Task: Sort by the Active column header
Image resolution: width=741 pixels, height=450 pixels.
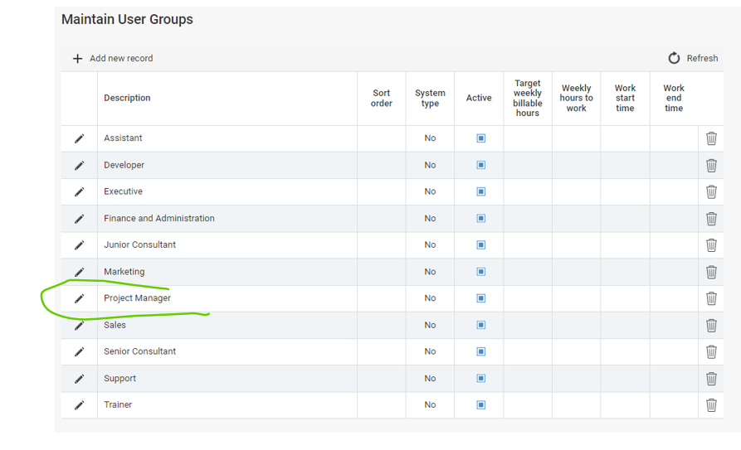Action: (479, 99)
